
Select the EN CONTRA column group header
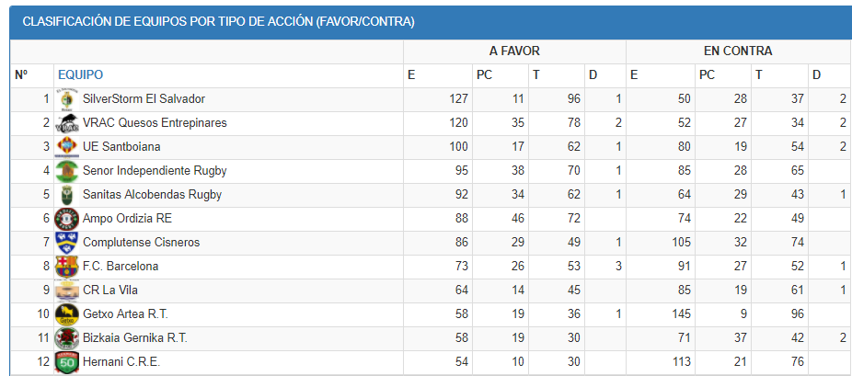738,51
